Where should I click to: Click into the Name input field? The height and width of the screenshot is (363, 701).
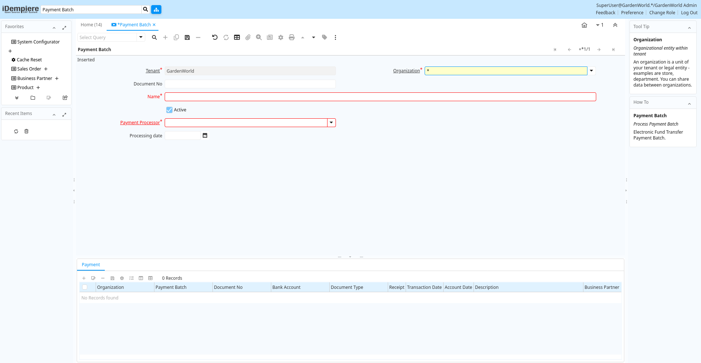coord(380,97)
